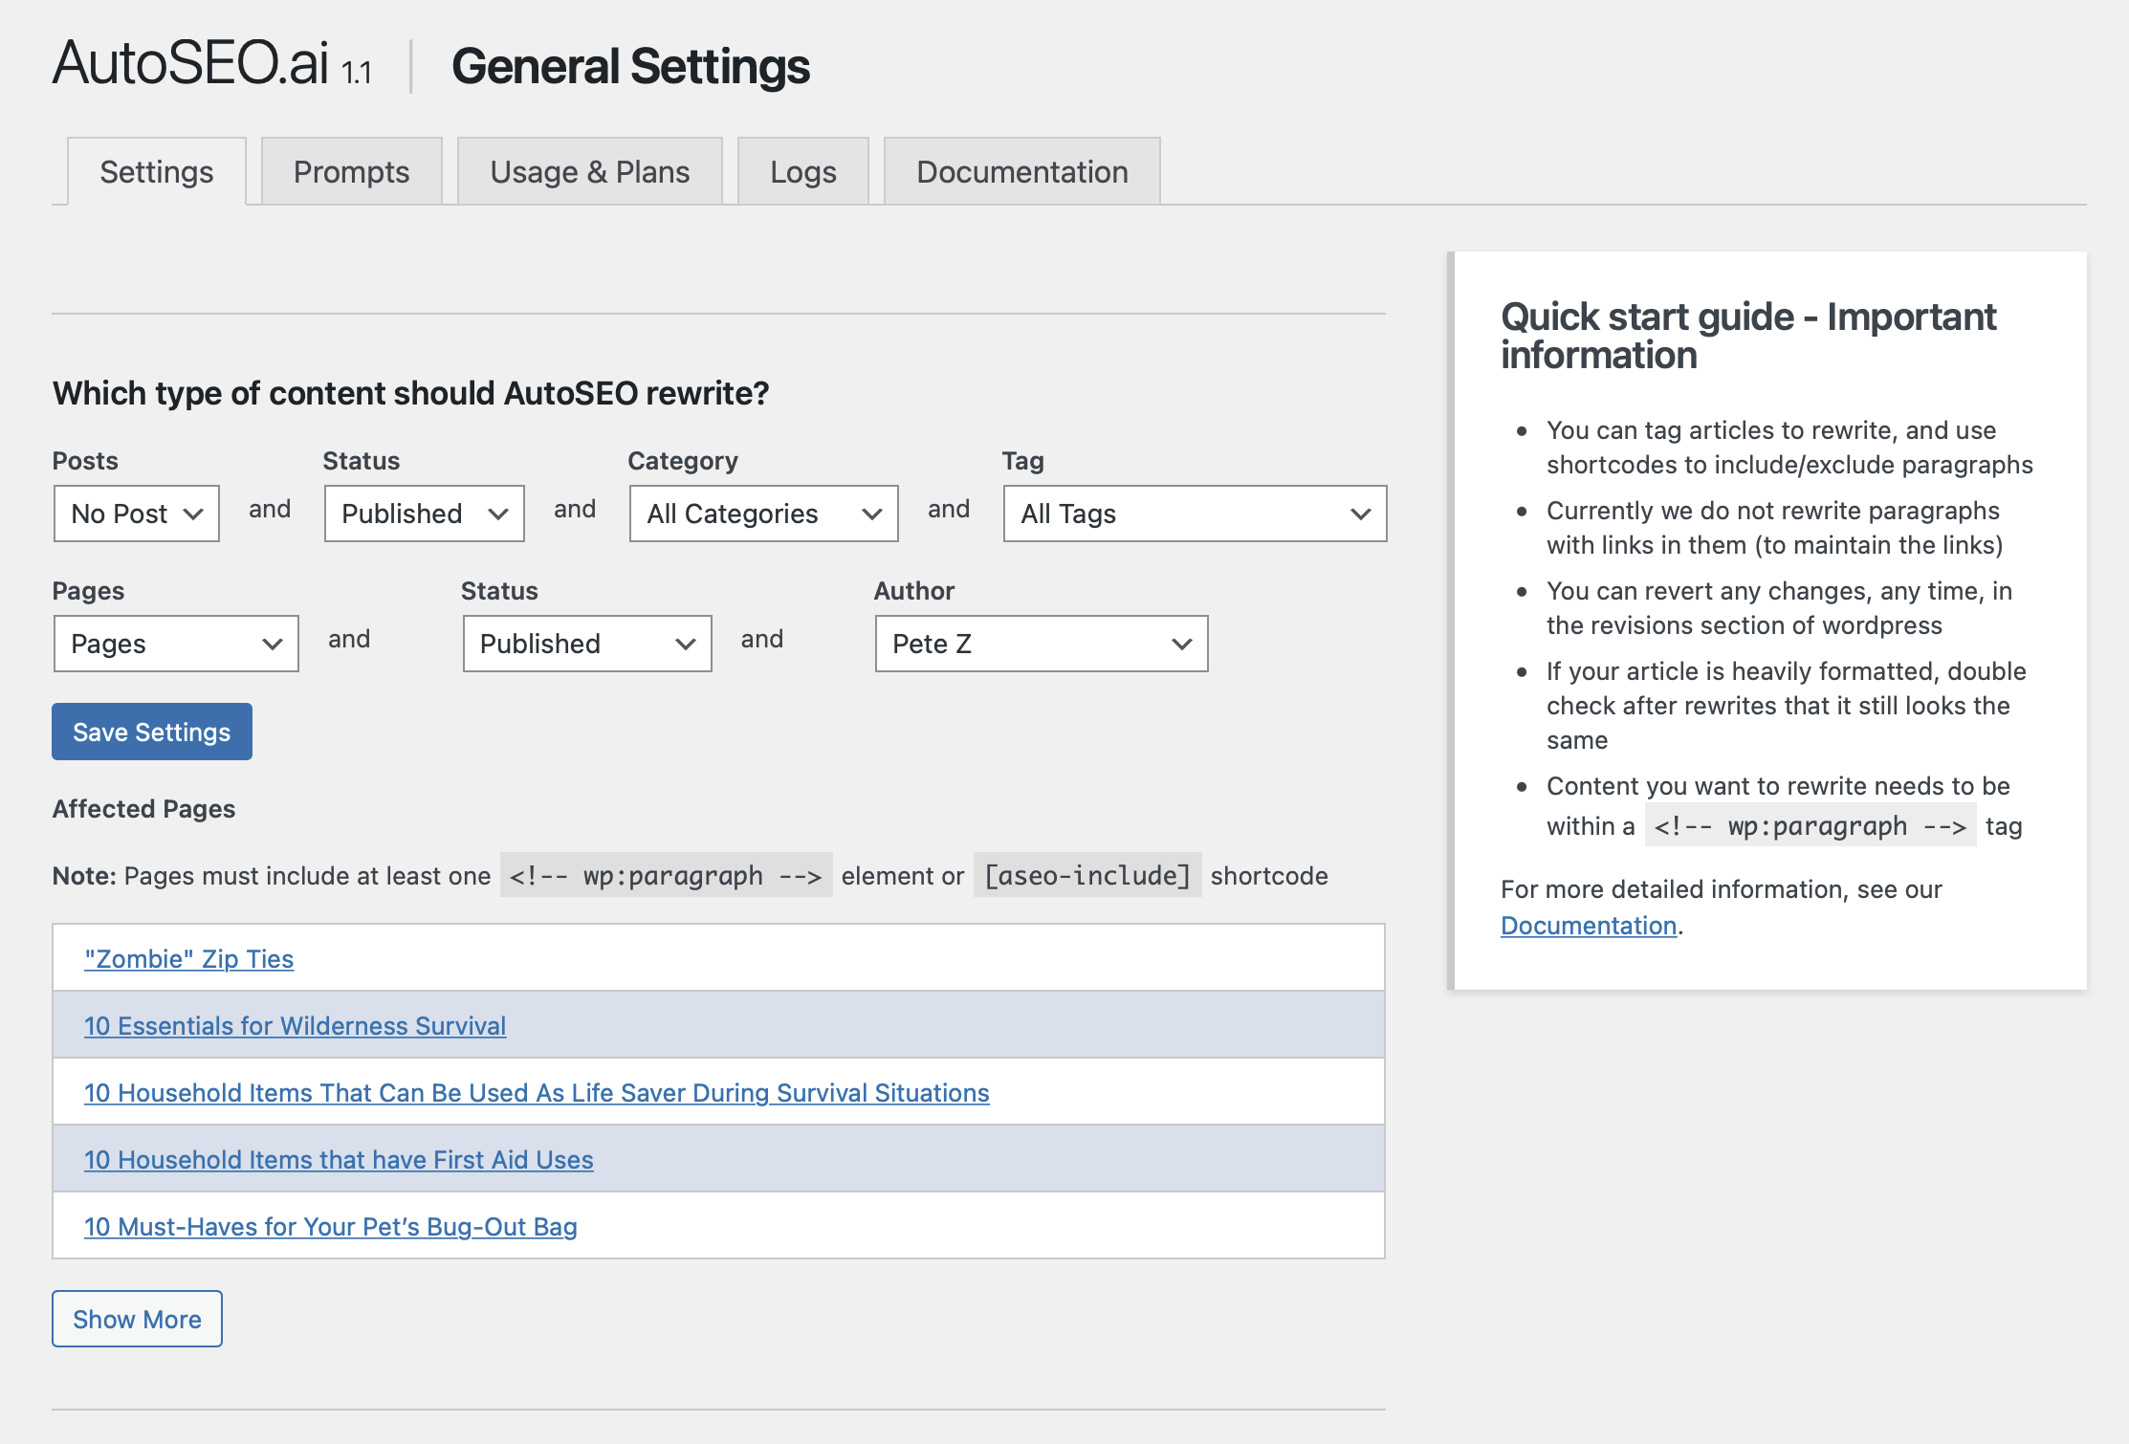
Task: Open the Documentation tab
Action: coord(1021,172)
